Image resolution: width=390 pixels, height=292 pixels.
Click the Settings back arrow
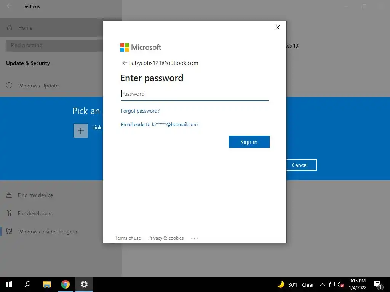[9, 6]
